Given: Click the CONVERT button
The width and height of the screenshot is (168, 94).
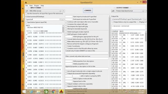Looking at the screenshot, I should (x=88, y=10).
